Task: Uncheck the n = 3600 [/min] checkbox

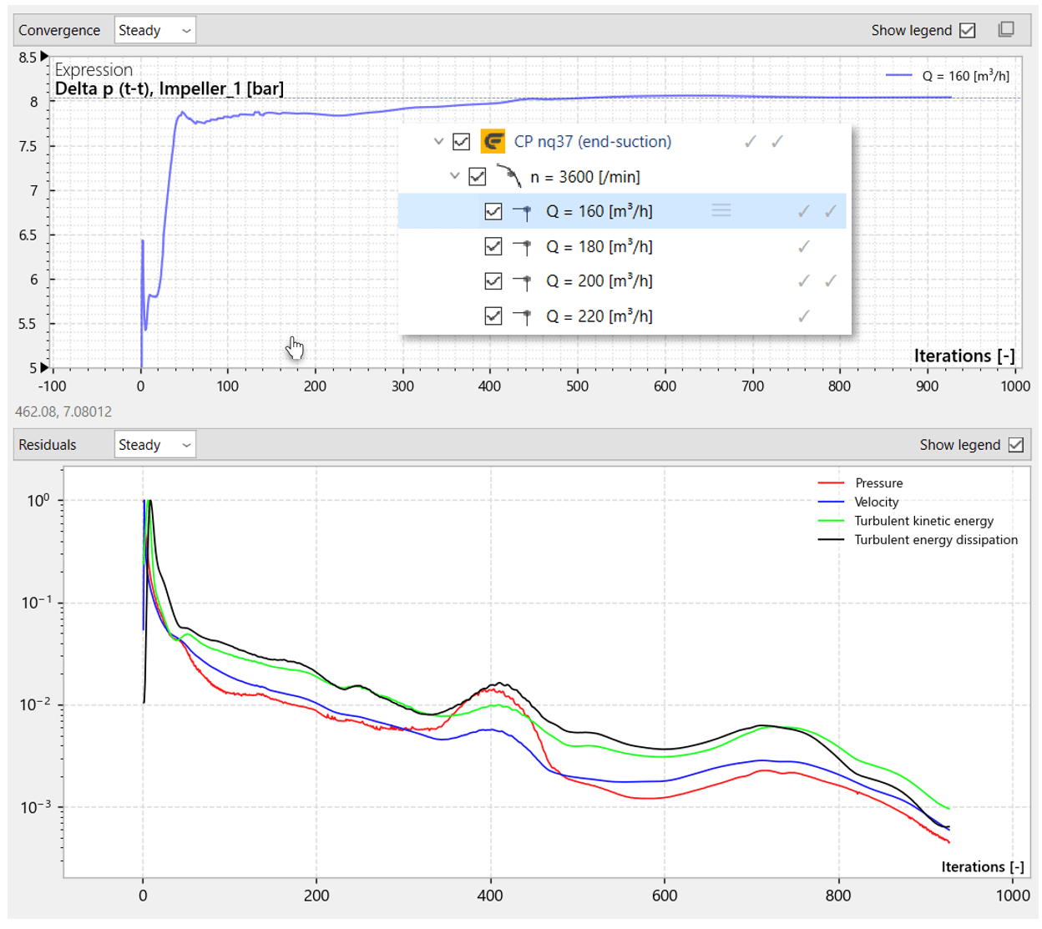Action: click(x=477, y=176)
